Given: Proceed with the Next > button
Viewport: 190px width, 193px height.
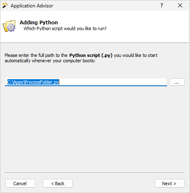Looking at the screenshot, I should click(169, 184).
